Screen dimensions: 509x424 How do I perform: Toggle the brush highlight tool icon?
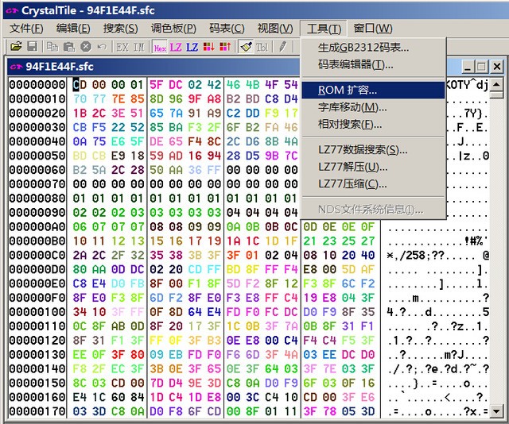(x=246, y=47)
